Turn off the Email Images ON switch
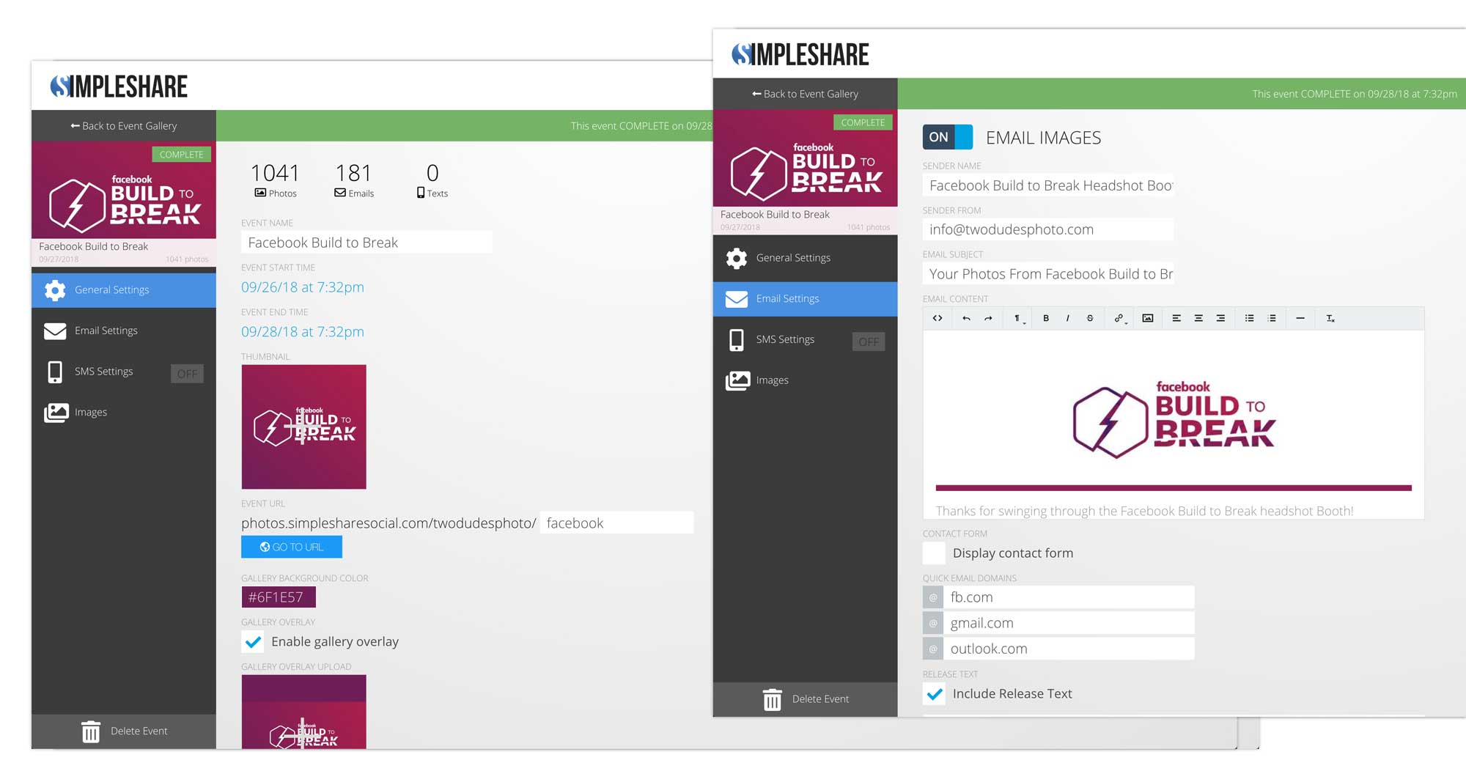 pyautogui.click(x=947, y=137)
